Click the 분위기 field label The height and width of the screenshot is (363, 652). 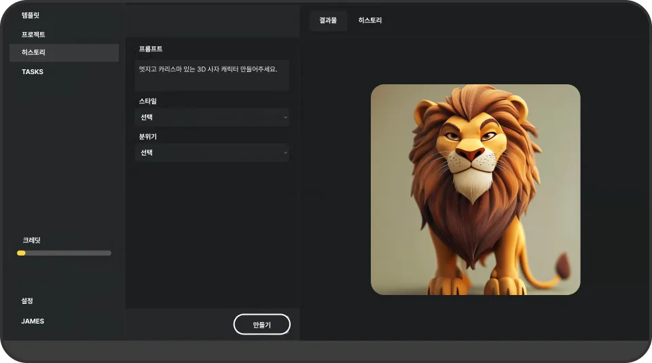(x=147, y=137)
